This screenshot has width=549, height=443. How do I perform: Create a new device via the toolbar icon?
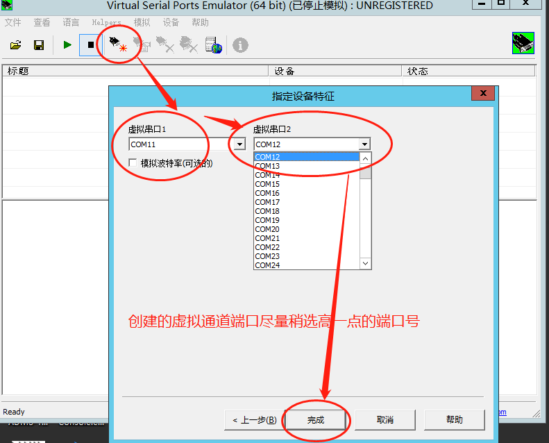click(118, 45)
